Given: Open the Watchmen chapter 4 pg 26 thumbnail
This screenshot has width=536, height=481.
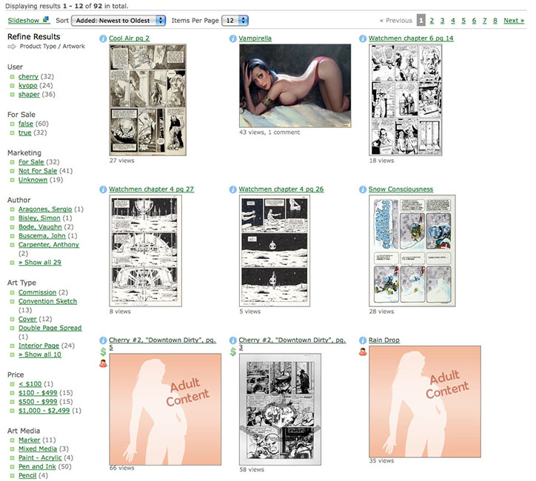Looking at the screenshot, I should (275, 251).
